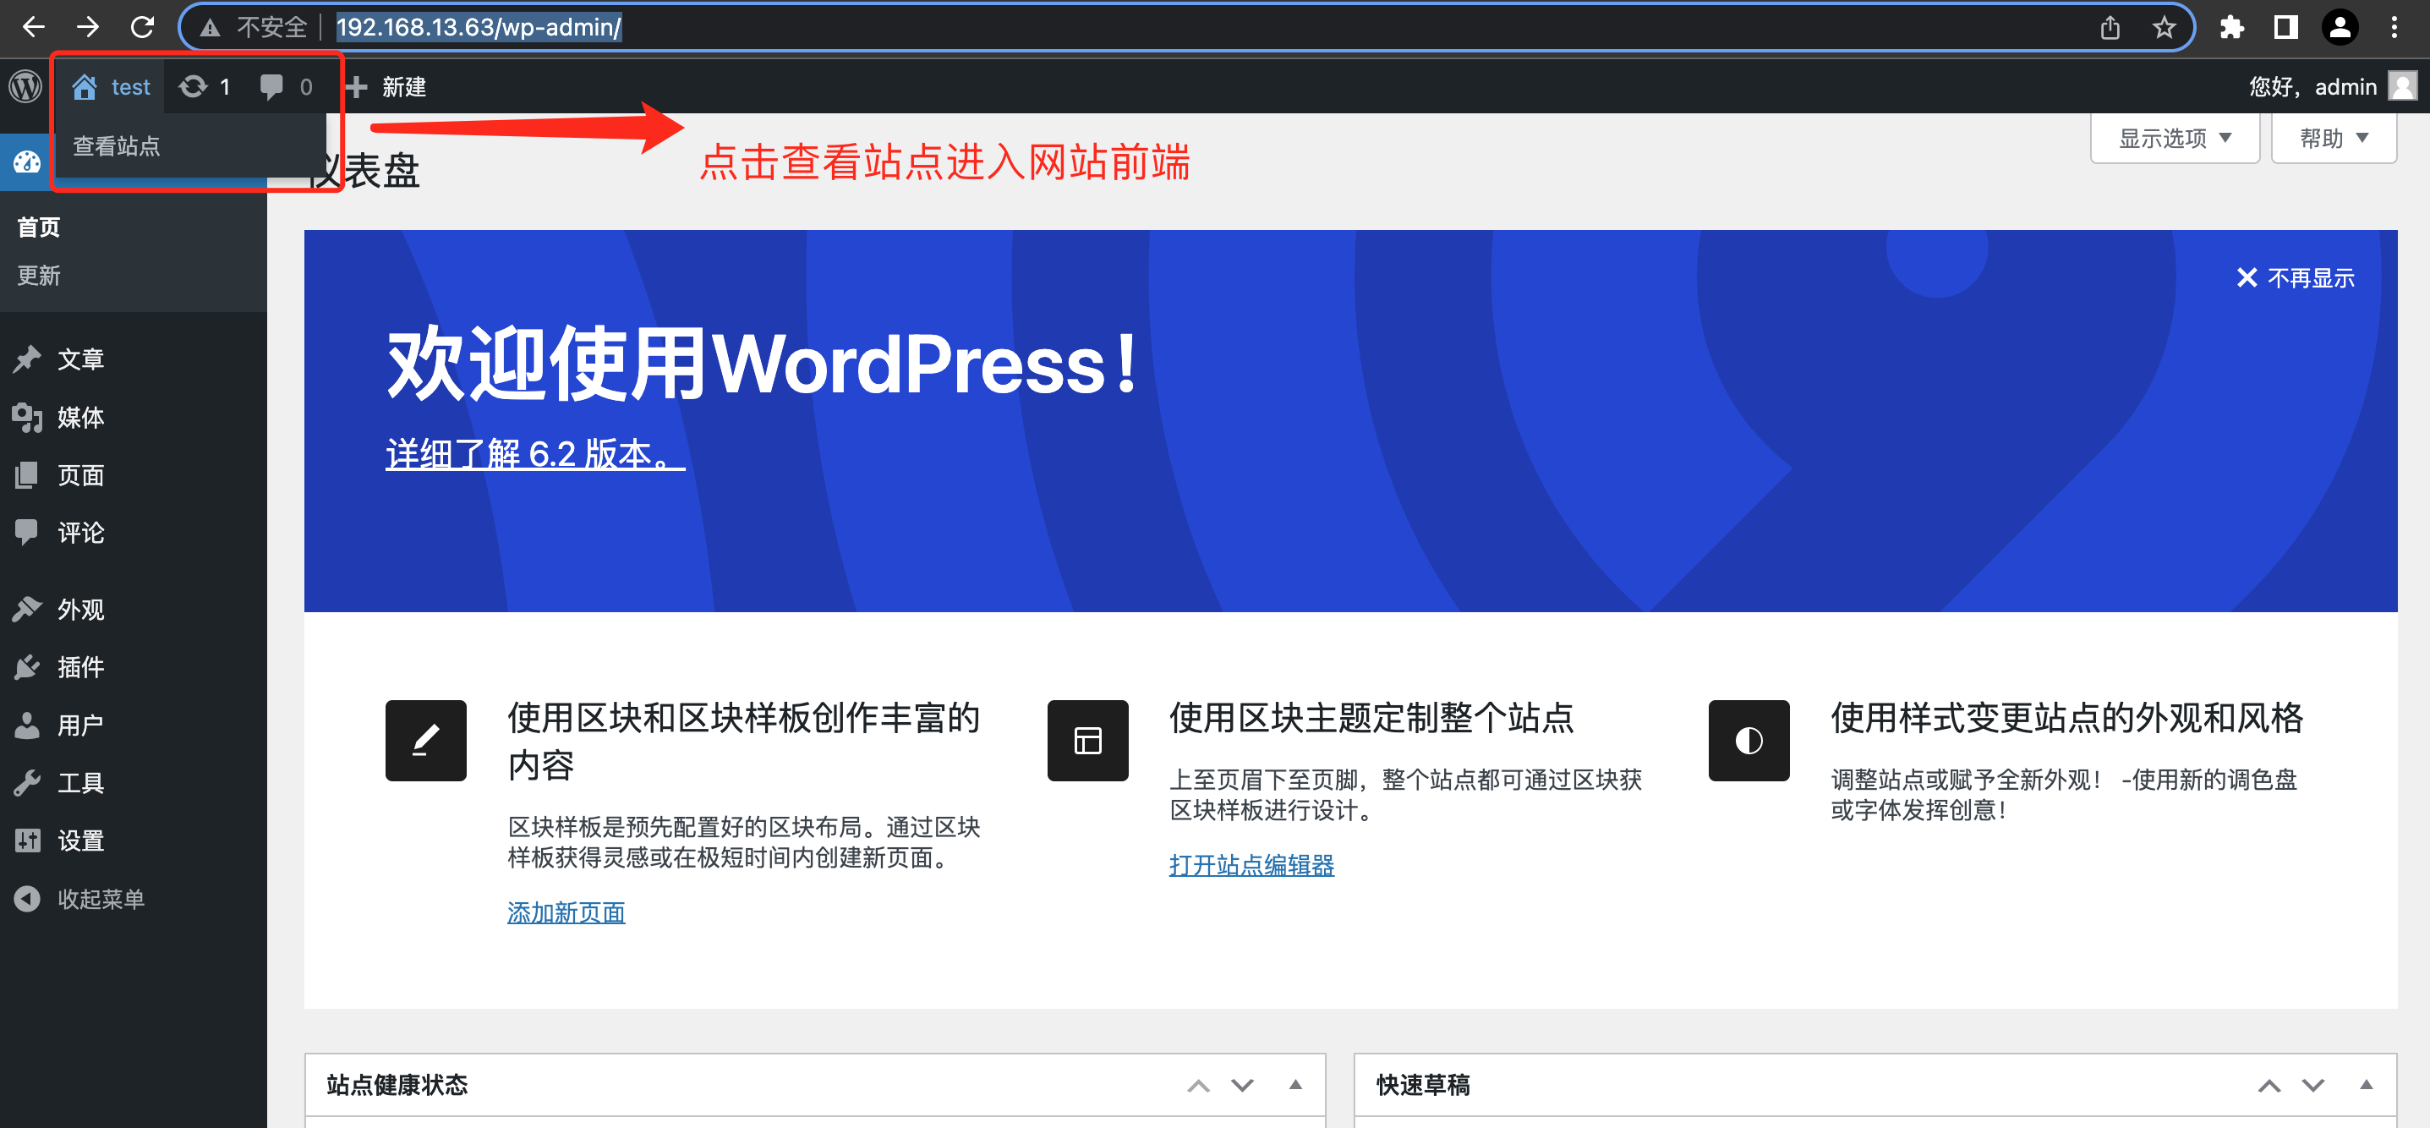Click the browser reload button
Viewport: 2430px width, 1128px height.
coord(142,27)
